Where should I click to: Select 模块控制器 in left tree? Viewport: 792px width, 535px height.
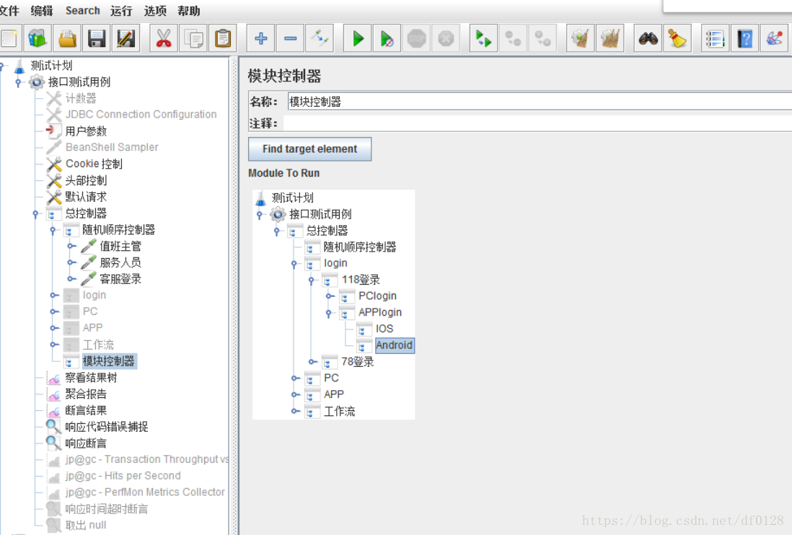[109, 361]
